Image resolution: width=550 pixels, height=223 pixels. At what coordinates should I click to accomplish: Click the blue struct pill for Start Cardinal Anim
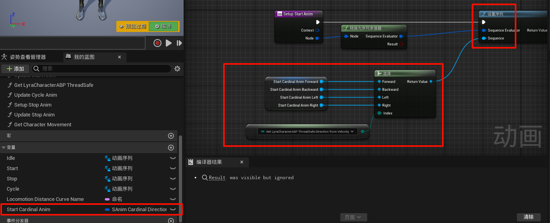pos(107,210)
